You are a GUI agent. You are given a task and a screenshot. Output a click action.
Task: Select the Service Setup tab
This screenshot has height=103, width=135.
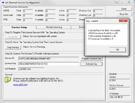[19, 27]
